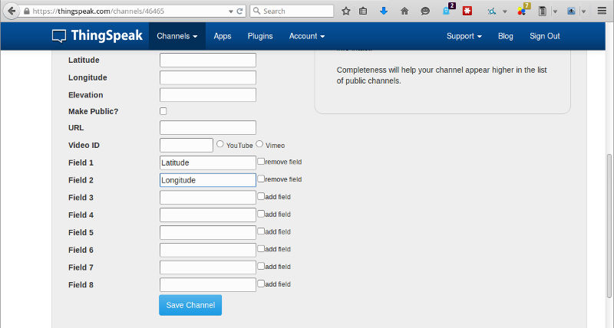Viewport: 614px width, 328px height.
Task: Click the Video ID label text
Action: 84,145
